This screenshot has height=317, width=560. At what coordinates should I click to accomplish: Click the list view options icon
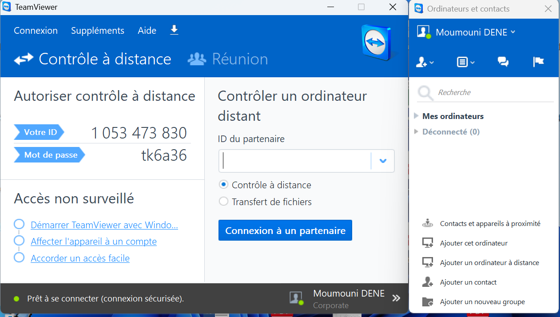coord(465,62)
